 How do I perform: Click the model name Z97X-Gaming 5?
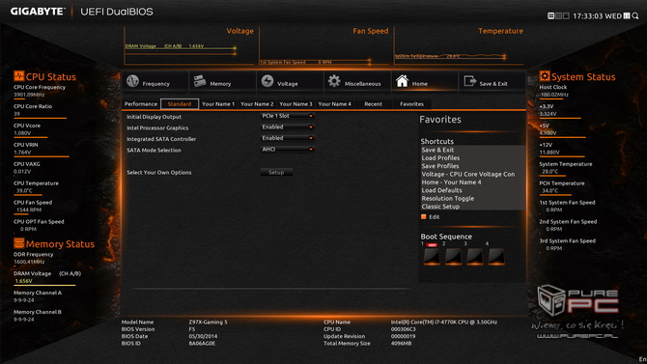click(x=208, y=322)
